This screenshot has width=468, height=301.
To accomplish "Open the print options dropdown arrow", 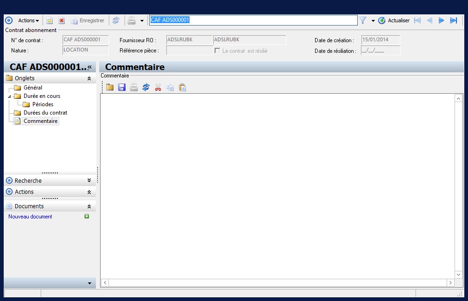I will click(142, 20).
